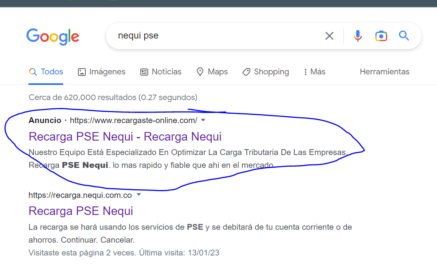
Task: Expand dropdown arrow next to recarga.nequi.com.co
Action: click(x=139, y=195)
